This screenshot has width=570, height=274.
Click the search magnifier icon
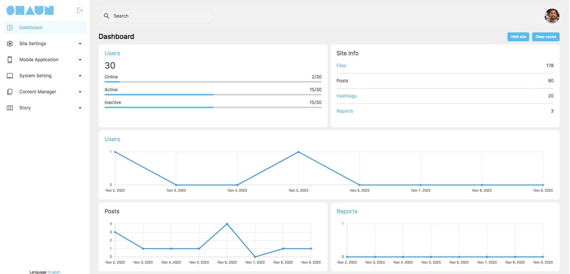(x=107, y=16)
